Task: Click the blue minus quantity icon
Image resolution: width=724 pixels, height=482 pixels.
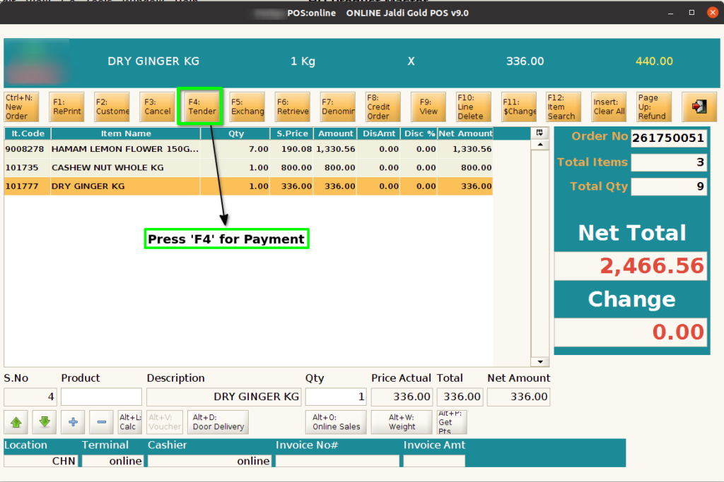Action: 102,422
